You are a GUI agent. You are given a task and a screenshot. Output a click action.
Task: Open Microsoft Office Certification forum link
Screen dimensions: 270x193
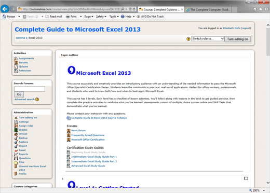pyautogui.click(x=88, y=140)
